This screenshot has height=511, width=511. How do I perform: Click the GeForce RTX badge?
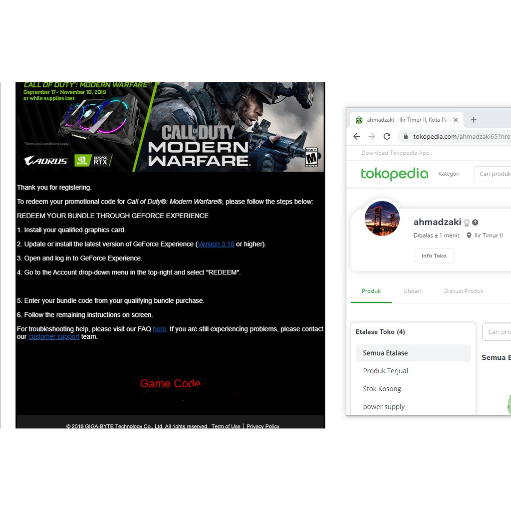[93, 161]
